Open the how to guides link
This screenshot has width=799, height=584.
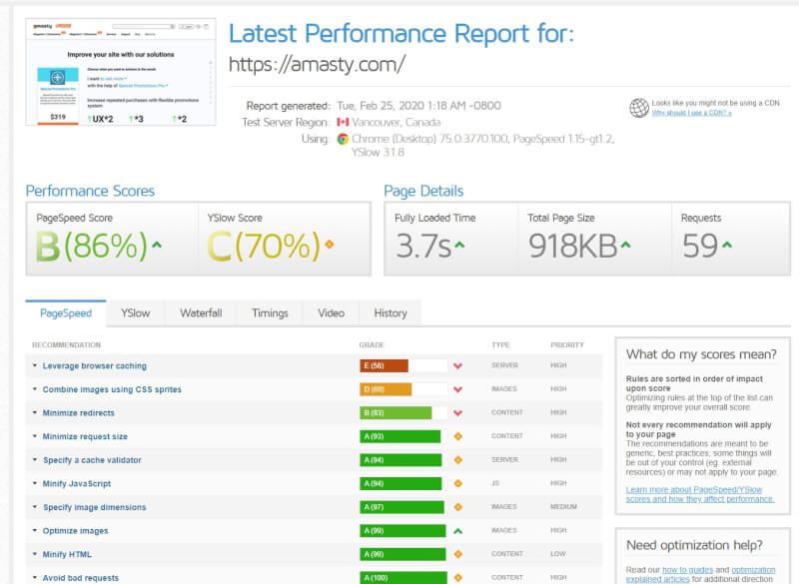coord(687,570)
